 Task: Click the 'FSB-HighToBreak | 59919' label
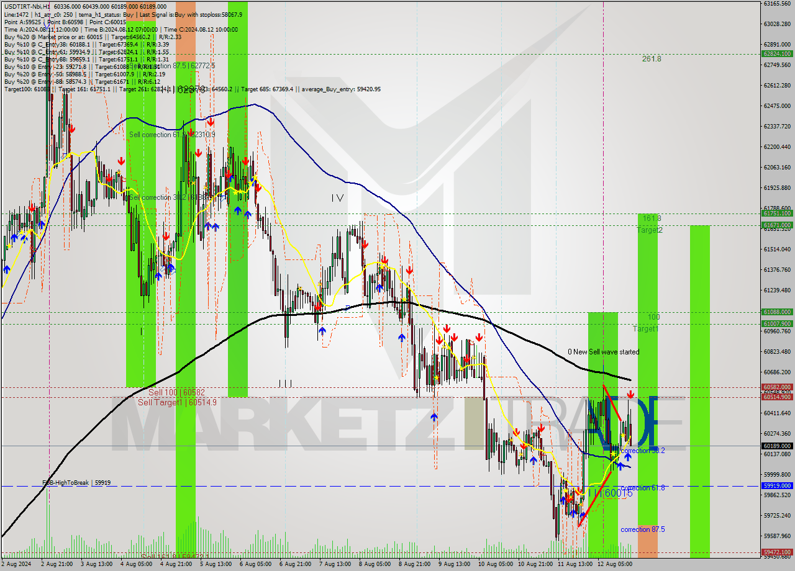(x=76, y=482)
